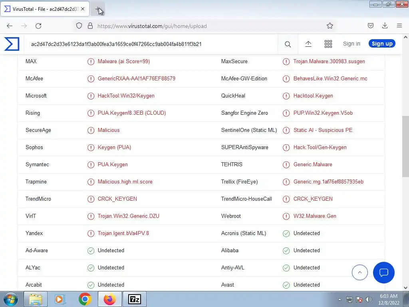The height and width of the screenshot is (307, 409).
Task: Click the scroll-to-top chevron button
Action: tap(360, 272)
